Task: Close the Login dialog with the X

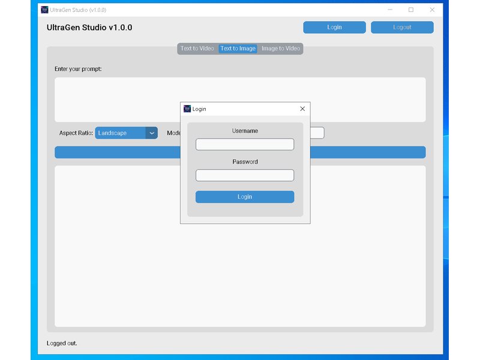Action: click(302, 109)
